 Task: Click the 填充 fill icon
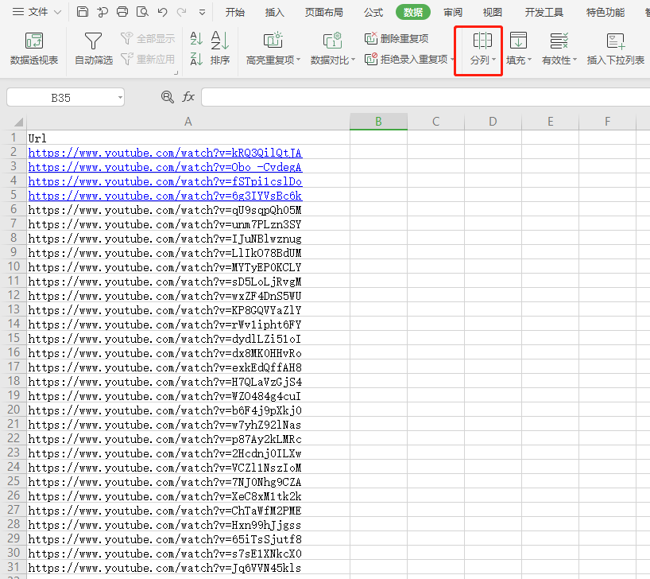click(x=518, y=41)
